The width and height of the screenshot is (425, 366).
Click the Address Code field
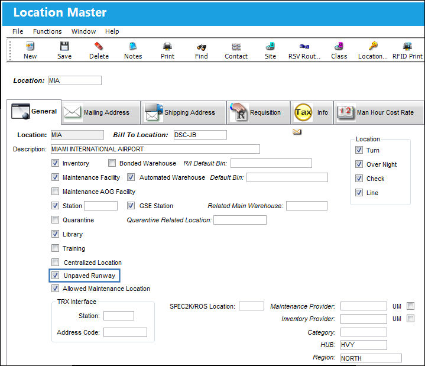pos(125,332)
